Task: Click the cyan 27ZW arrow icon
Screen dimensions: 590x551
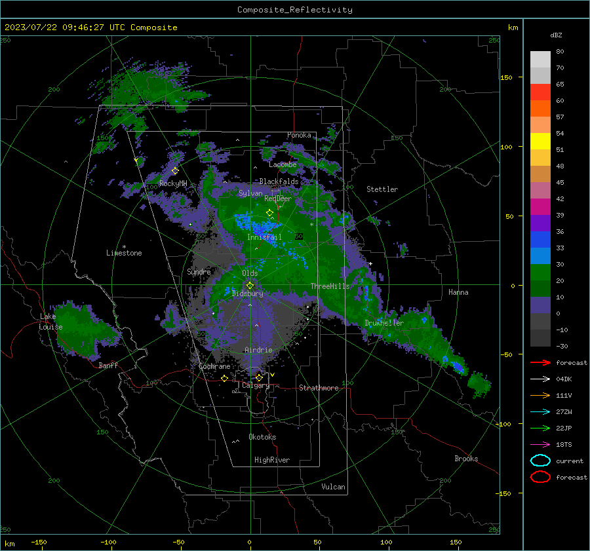Action: tap(540, 411)
